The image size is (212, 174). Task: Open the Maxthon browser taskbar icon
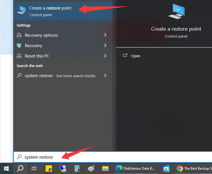pyautogui.click(x=166, y=168)
